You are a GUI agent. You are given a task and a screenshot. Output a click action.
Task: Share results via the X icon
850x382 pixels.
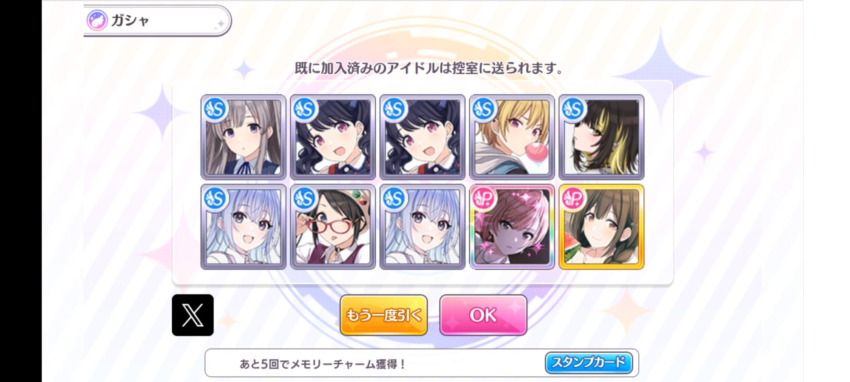click(193, 315)
